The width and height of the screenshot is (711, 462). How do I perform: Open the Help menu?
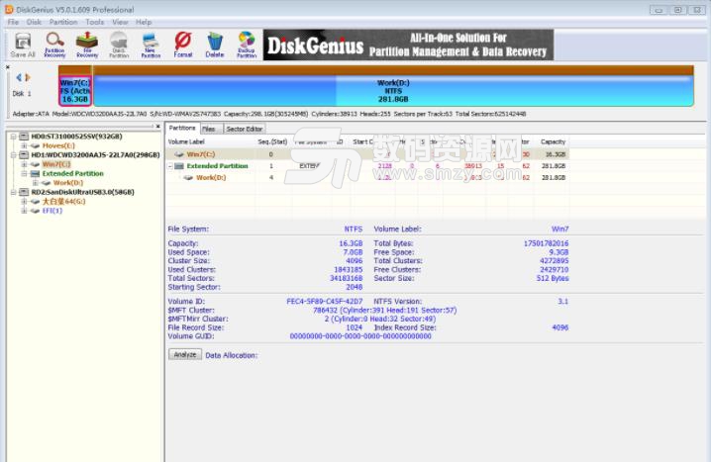[x=144, y=22]
